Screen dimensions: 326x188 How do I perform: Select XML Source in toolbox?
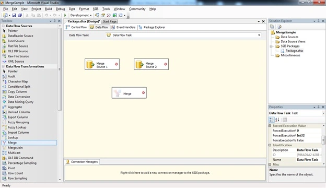(16, 61)
